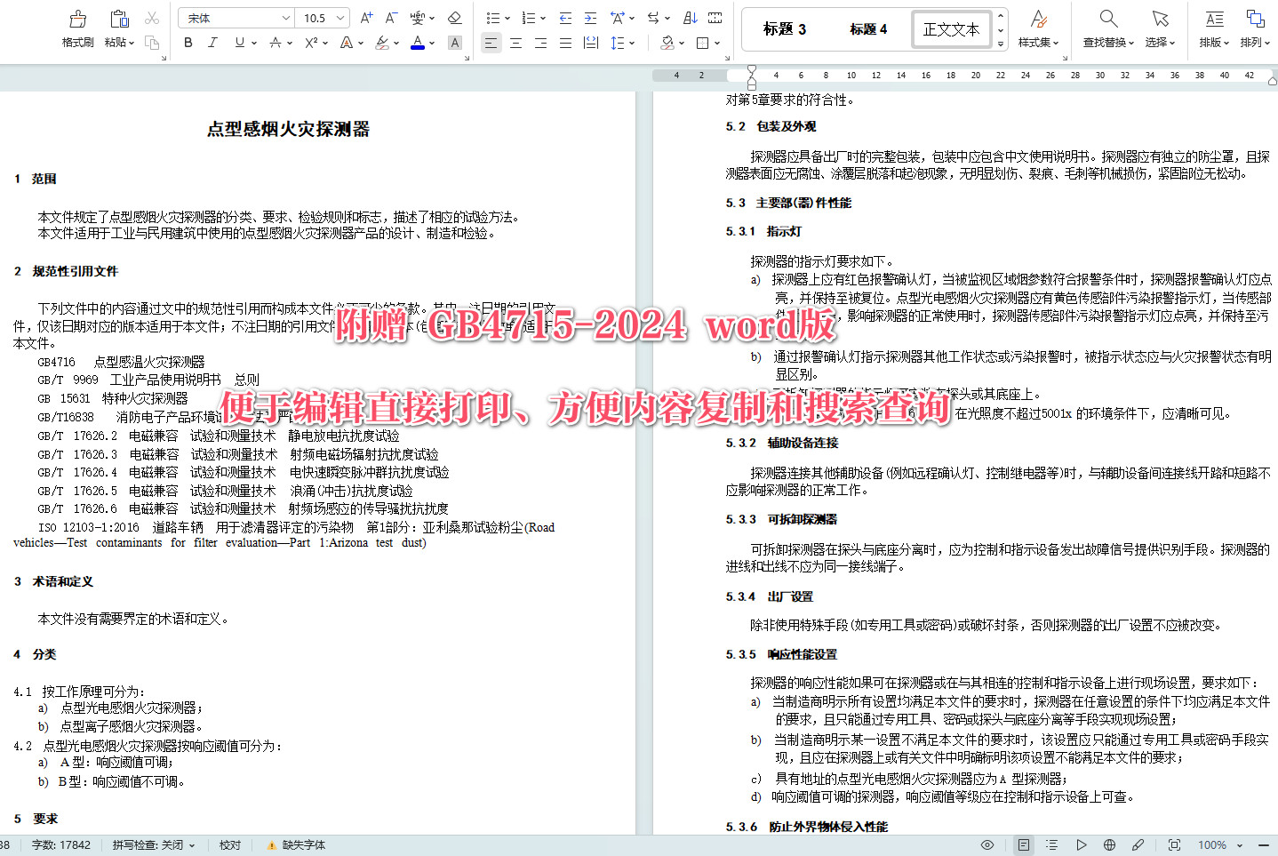Select the 格式刷 format painter tool
1278x856 pixels.
point(76,27)
